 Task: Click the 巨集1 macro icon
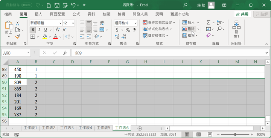pyautogui.click(x=236, y=29)
